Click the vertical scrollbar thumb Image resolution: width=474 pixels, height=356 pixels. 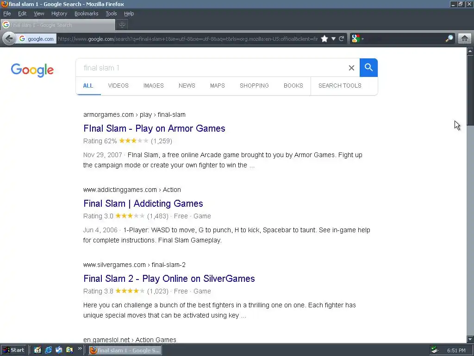(x=470, y=90)
